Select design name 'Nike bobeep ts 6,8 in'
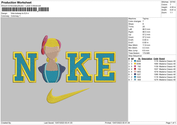 pos(20,13)
